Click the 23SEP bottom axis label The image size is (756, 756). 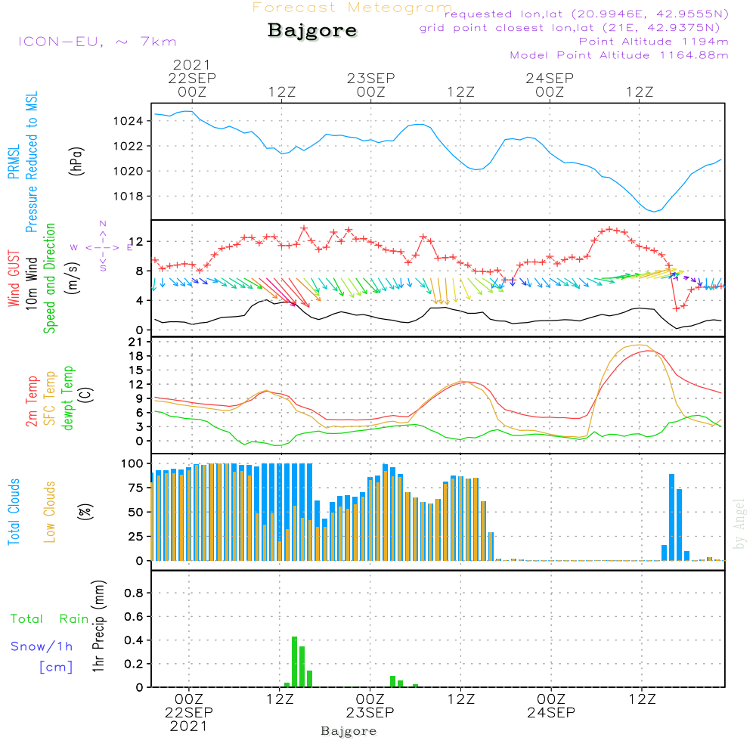click(370, 712)
